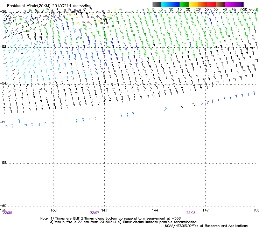
Task: Click the purple "22:06" time label
Action: pos(7,213)
